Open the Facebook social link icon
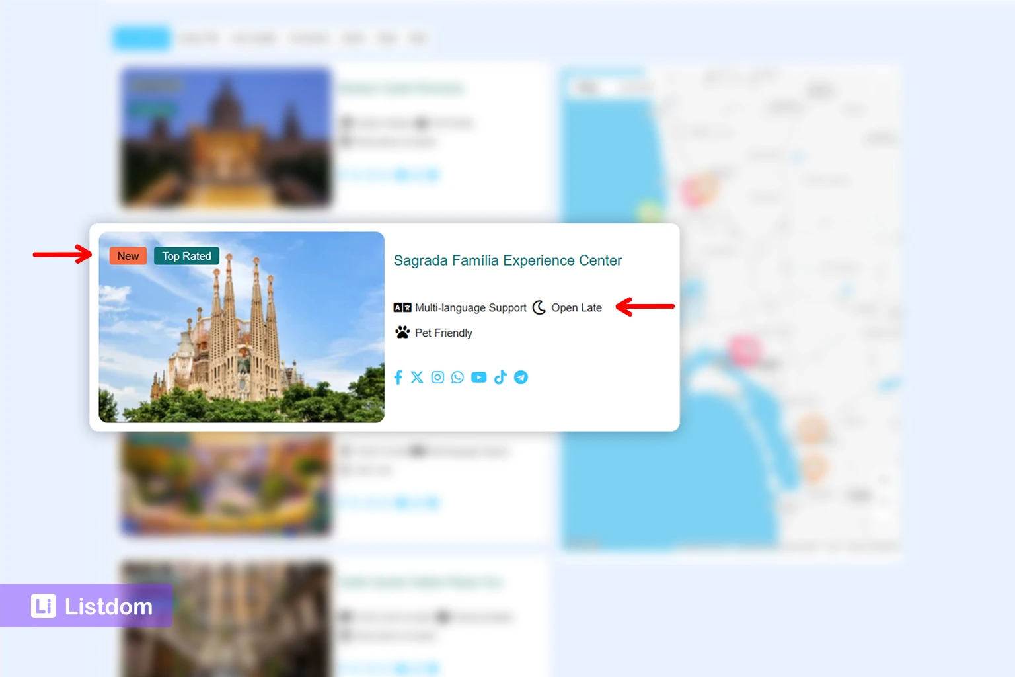The width and height of the screenshot is (1015, 677). pyautogui.click(x=398, y=378)
